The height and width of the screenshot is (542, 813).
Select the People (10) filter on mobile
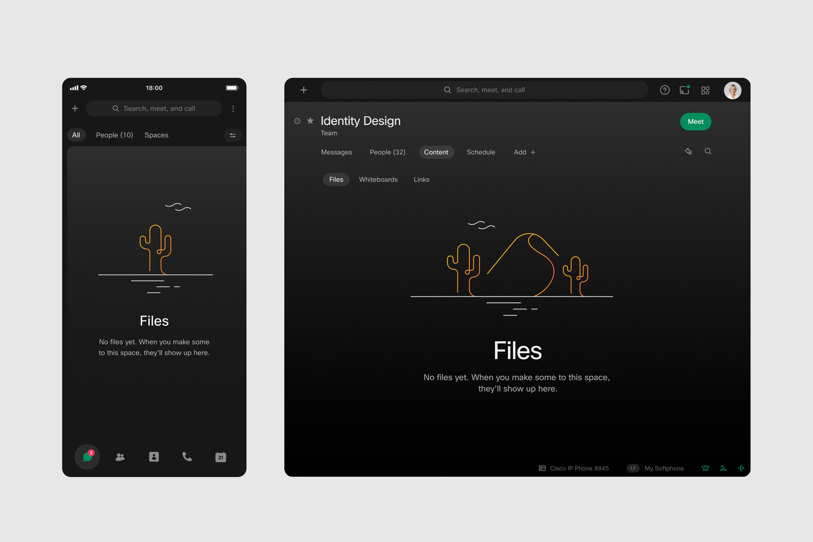[x=114, y=135]
